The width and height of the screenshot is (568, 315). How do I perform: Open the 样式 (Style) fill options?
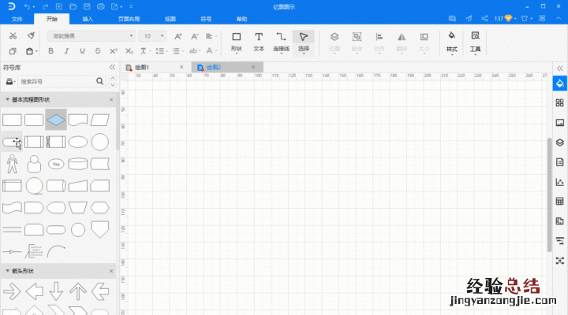point(451,41)
